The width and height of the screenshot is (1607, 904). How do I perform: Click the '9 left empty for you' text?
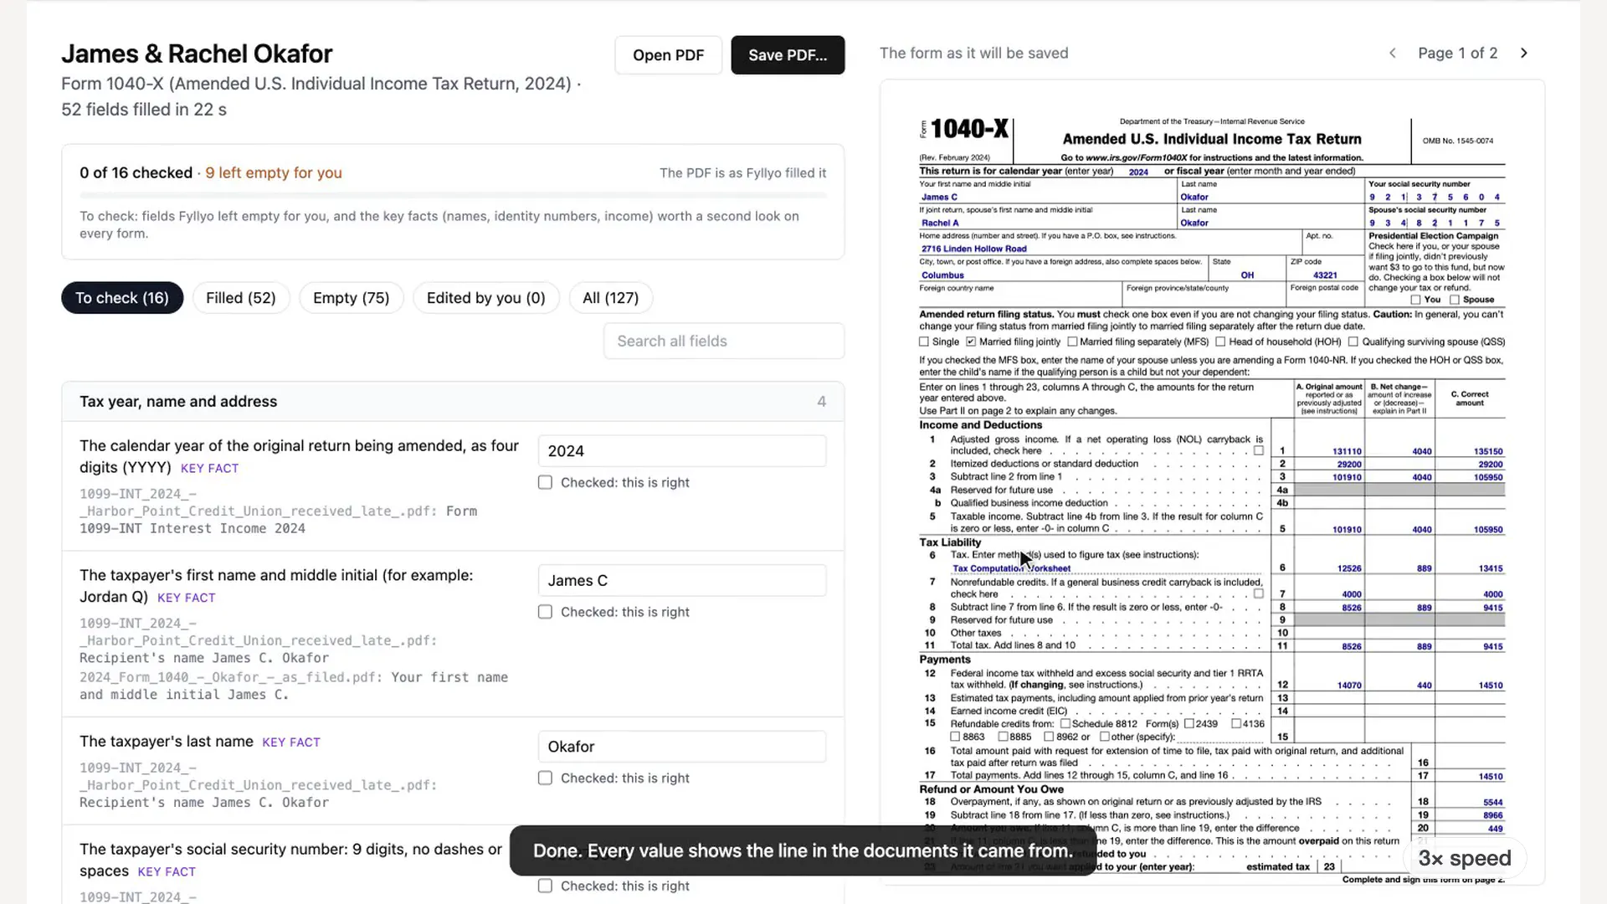(x=274, y=172)
